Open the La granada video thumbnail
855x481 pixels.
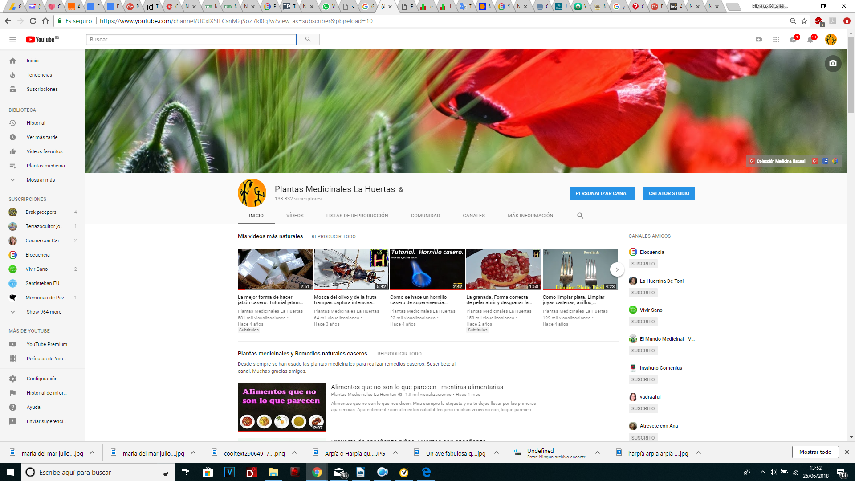coord(503,269)
